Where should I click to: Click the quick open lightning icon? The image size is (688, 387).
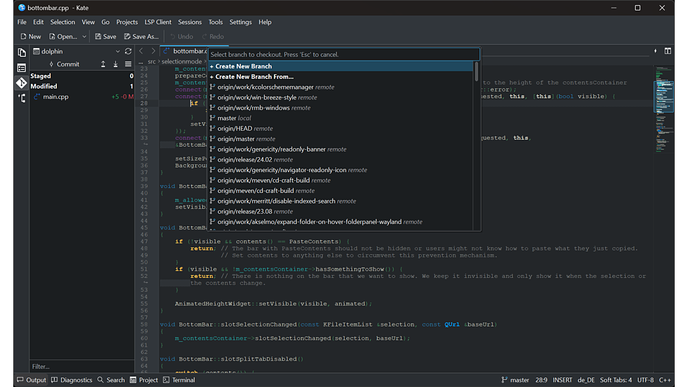point(655,51)
